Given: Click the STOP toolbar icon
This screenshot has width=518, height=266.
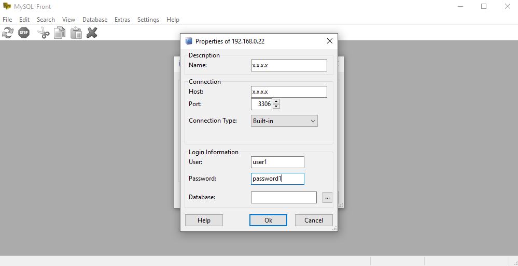Looking at the screenshot, I should (x=24, y=33).
